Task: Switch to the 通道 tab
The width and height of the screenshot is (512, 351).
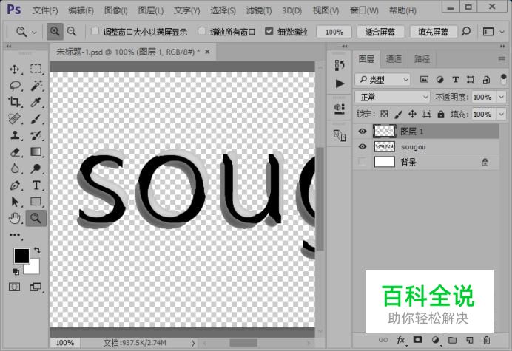Action: (394, 59)
